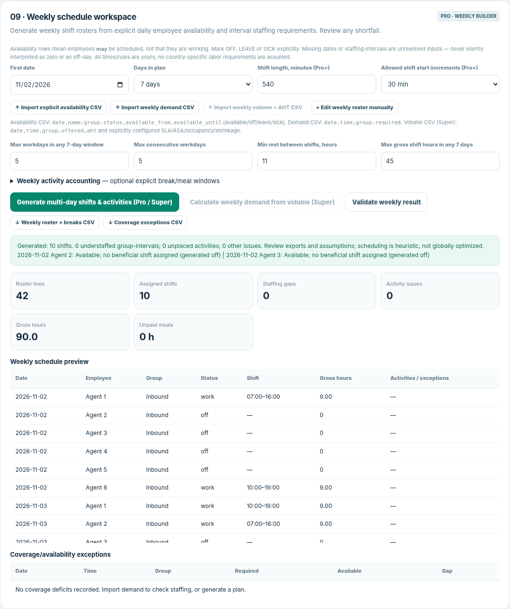Click Max consecutive workdays field

pos(193,161)
